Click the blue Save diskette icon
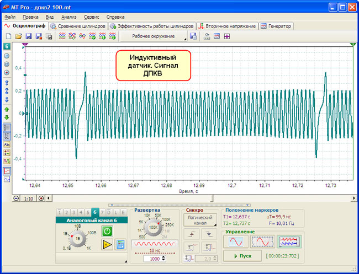The width and height of the screenshot is (359, 274). tap(28, 36)
